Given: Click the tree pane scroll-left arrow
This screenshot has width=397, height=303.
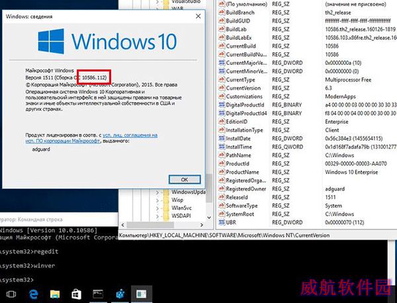Looking at the screenshot, I should tap(123, 225).
